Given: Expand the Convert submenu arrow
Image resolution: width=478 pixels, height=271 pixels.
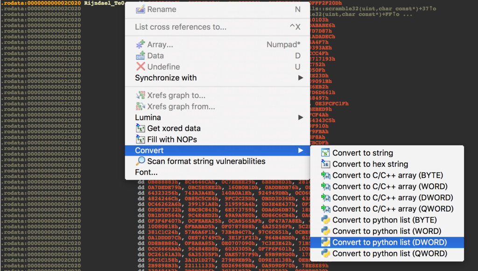Looking at the screenshot, I should 301,150.
